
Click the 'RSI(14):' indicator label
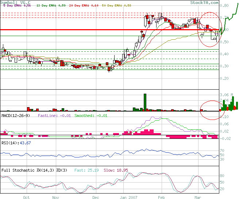[x=10, y=143]
